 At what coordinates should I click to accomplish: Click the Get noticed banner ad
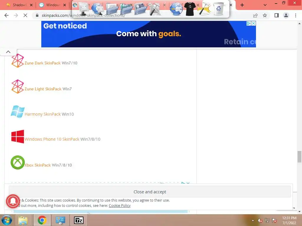coord(149,34)
